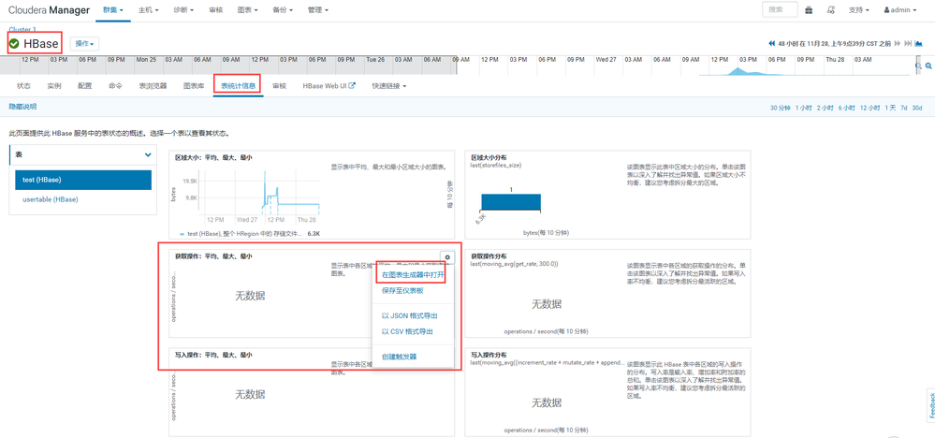The height and width of the screenshot is (438, 935).
Task: Choose 在图表生成器中打开 from the menu
Action: [413, 275]
